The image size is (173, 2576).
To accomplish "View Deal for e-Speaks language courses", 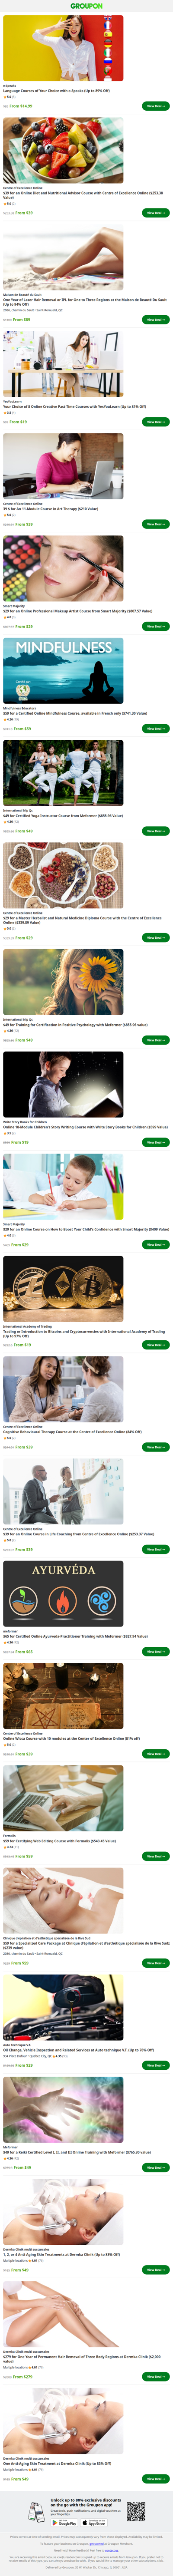I will pos(156,105).
